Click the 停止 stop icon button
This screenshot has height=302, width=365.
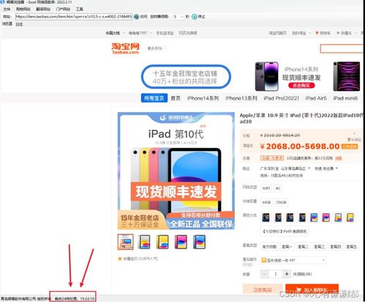194,17
